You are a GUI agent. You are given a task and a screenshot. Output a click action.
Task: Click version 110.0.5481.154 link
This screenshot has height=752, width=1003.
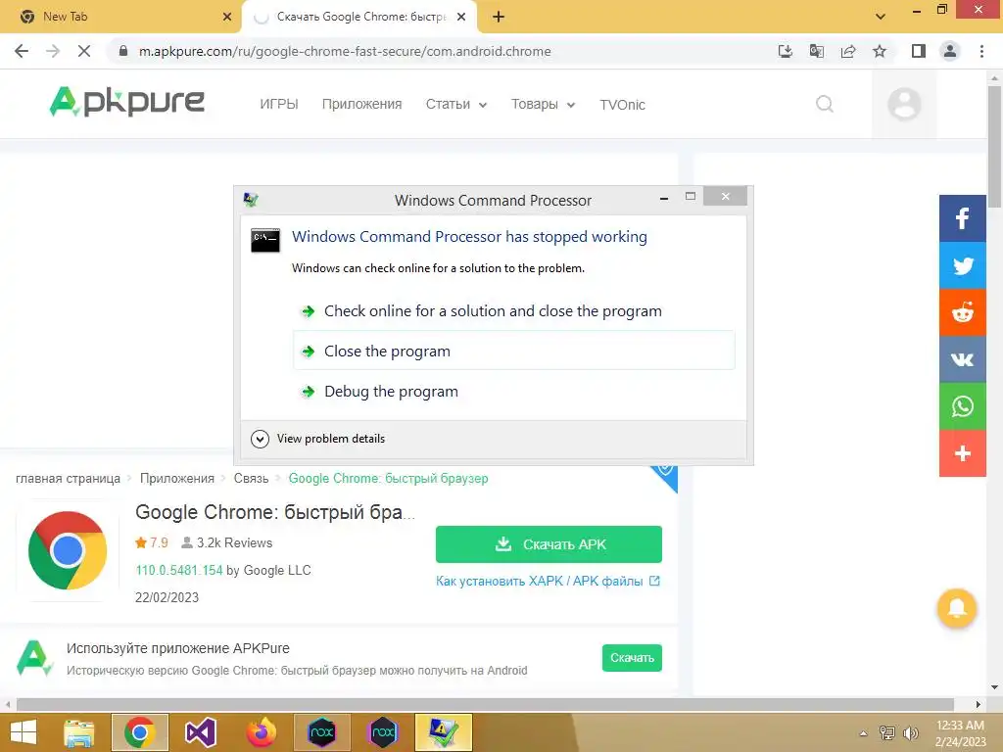click(x=179, y=570)
